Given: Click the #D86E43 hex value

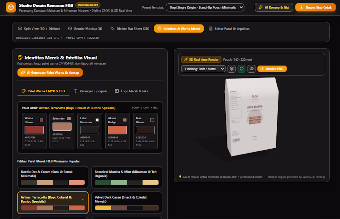Looking at the screenshot, I should coord(113,138).
